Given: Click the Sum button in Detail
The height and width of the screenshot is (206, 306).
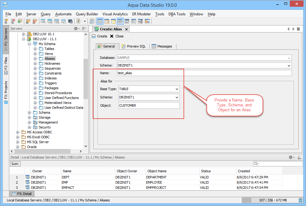Looking at the screenshot, I should [x=15, y=164].
